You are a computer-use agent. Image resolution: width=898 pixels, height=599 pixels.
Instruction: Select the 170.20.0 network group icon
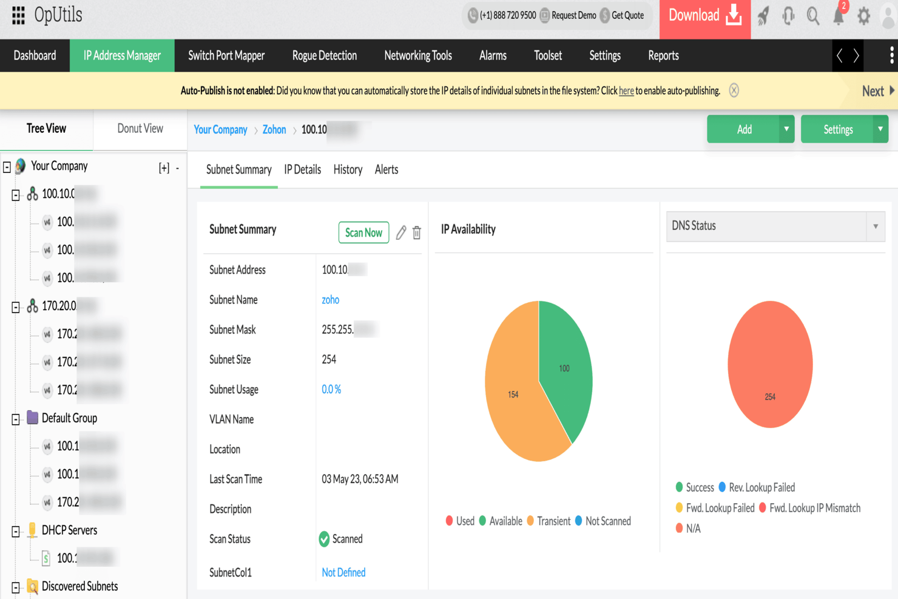point(33,306)
